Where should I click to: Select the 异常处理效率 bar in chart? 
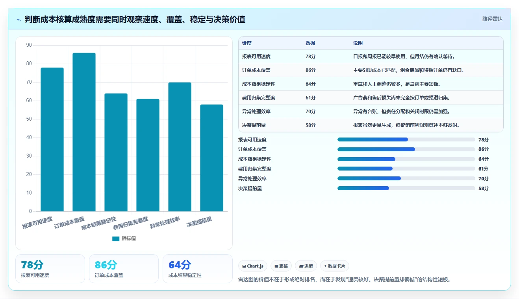[x=180, y=147]
